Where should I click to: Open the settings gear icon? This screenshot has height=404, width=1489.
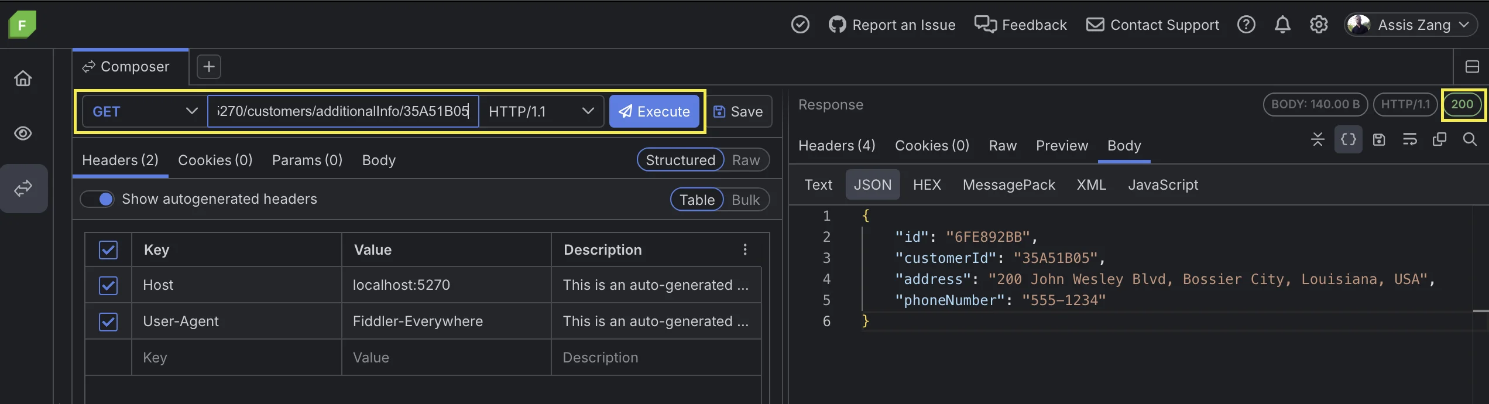(x=1319, y=25)
